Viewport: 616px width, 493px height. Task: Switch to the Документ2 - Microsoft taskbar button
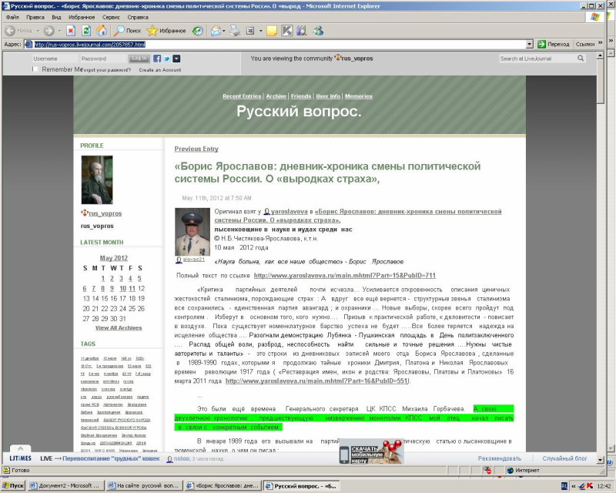[x=65, y=486]
